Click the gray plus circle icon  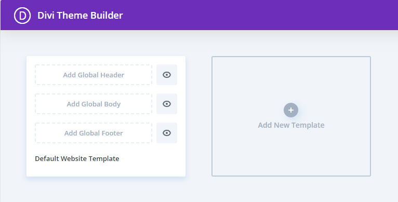tap(291, 110)
